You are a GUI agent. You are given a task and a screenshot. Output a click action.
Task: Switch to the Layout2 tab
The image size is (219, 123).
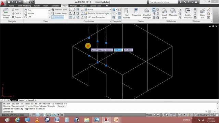pyautogui.click(x=31, y=100)
